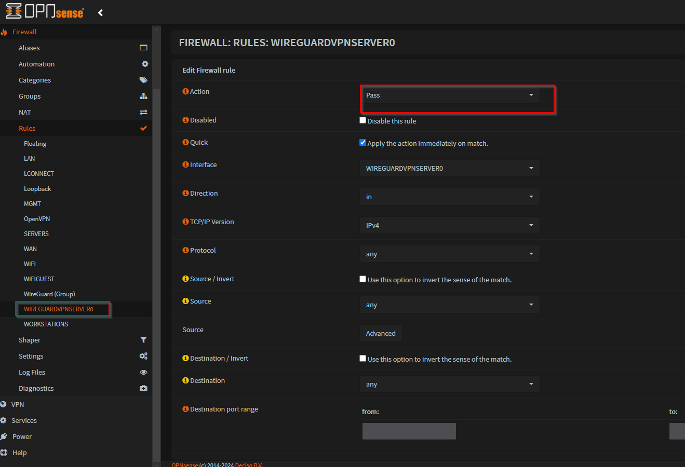Click the Aliases list icon in sidebar

point(143,48)
